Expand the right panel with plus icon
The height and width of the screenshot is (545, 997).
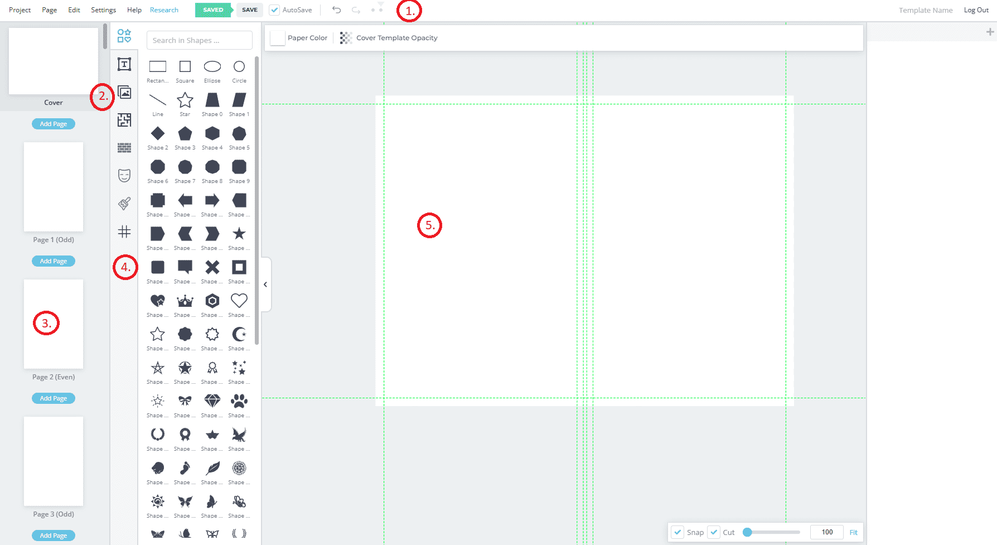coord(990,32)
